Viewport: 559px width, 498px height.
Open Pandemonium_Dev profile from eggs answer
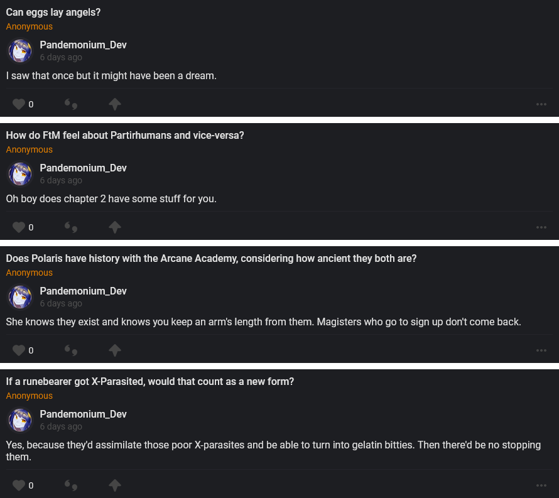(x=83, y=45)
